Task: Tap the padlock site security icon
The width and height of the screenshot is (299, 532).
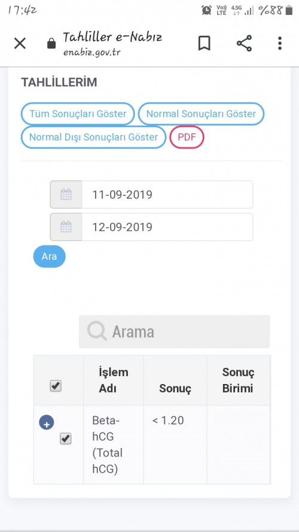Action: (x=51, y=43)
